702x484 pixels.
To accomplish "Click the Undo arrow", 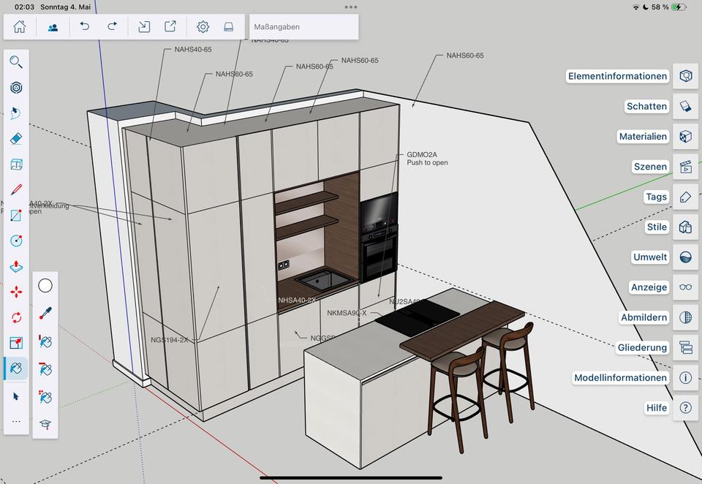I will tap(85, 27).
